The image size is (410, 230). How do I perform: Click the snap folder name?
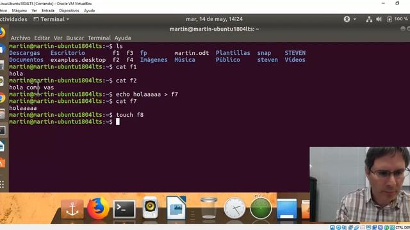[264, 53]
